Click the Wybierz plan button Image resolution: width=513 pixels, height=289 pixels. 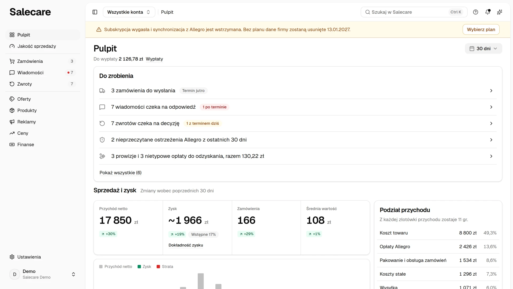click(x=481, y=29)
